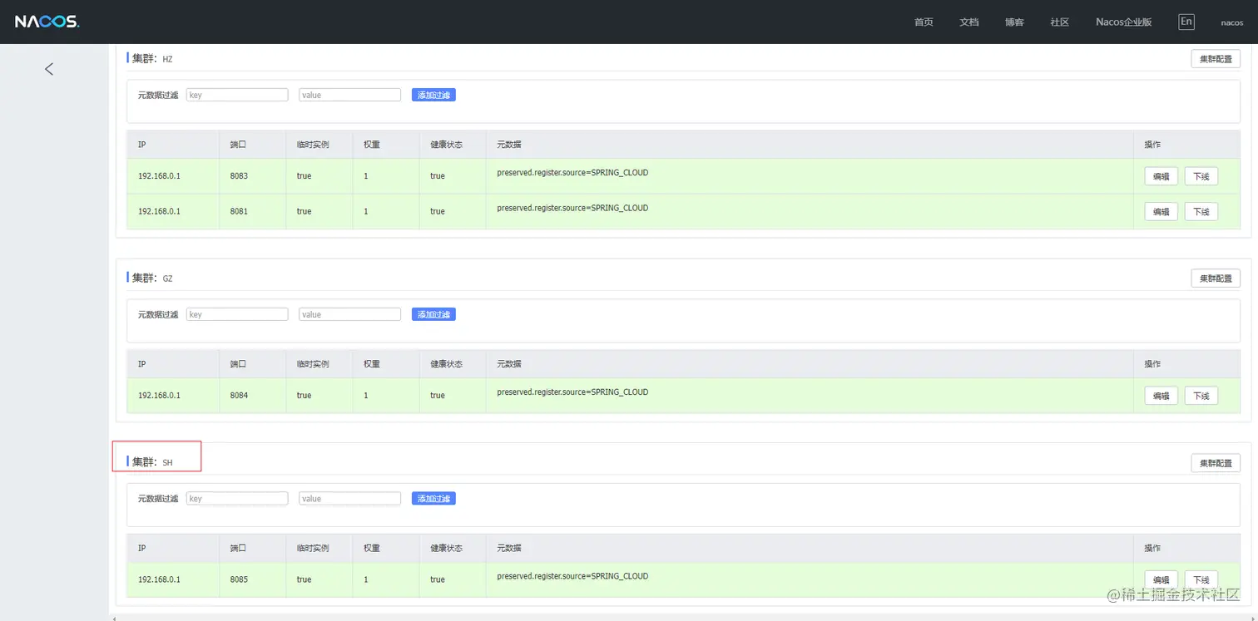Click 添加过滤 in the HZ cluster

[x=433, y=95]
